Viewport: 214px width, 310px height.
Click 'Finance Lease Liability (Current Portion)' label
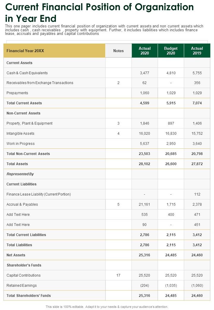point(39,194)
